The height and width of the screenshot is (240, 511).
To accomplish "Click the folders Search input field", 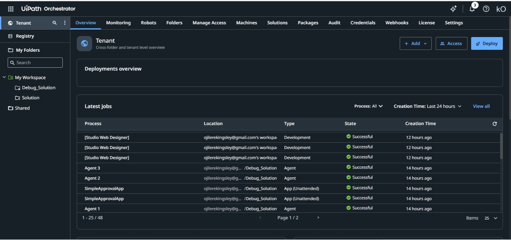I will [35, 63].
